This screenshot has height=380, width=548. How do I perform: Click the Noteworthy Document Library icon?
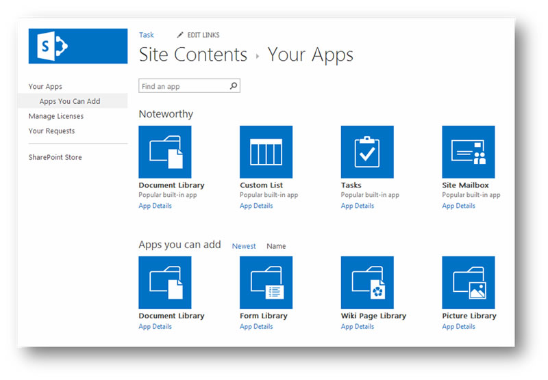click(165, 152)
